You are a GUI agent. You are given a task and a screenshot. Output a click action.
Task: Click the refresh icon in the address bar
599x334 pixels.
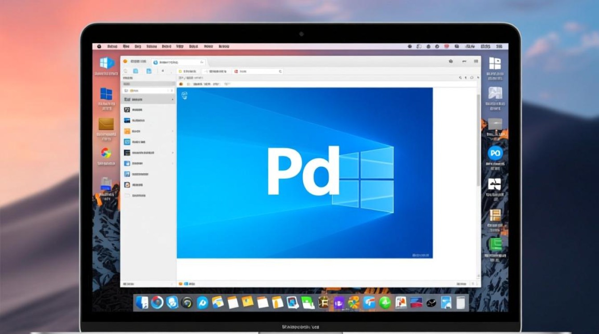pyautogui.click(x=281, y=71)
